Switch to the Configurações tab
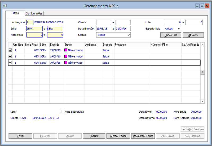 click(x=34, y=14)
